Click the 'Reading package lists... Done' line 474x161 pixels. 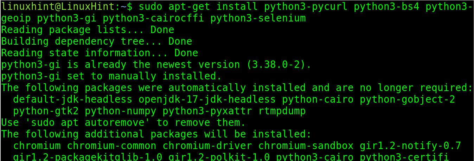click(x=88, y=30)
